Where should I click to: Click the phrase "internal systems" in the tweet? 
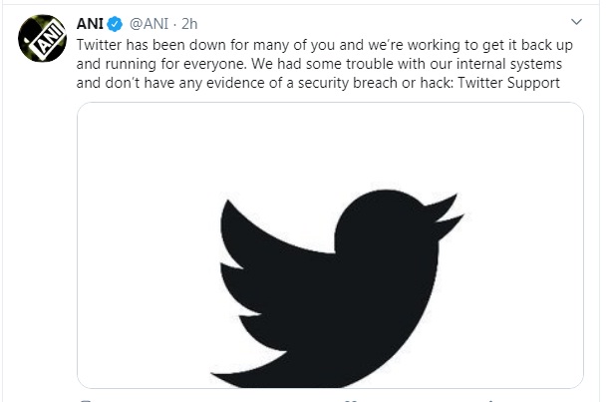tap(509, 64)
